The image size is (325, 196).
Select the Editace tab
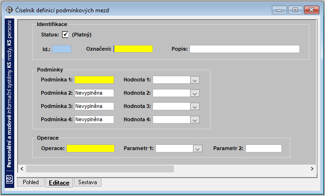pos(59,183)
